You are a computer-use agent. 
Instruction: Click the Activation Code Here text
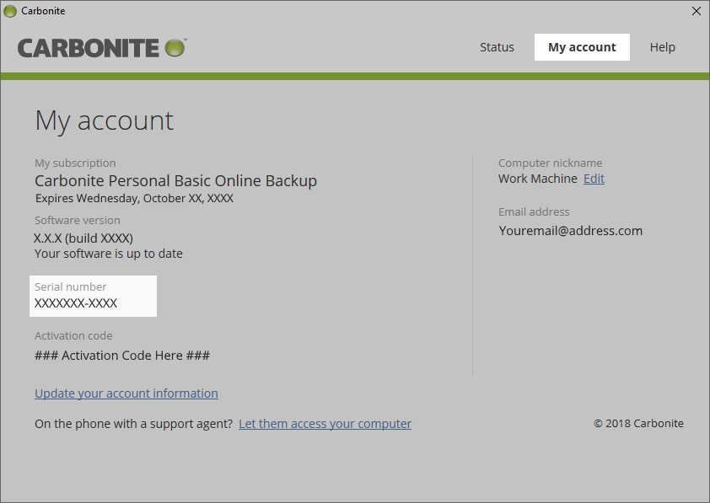coord(122,356)
